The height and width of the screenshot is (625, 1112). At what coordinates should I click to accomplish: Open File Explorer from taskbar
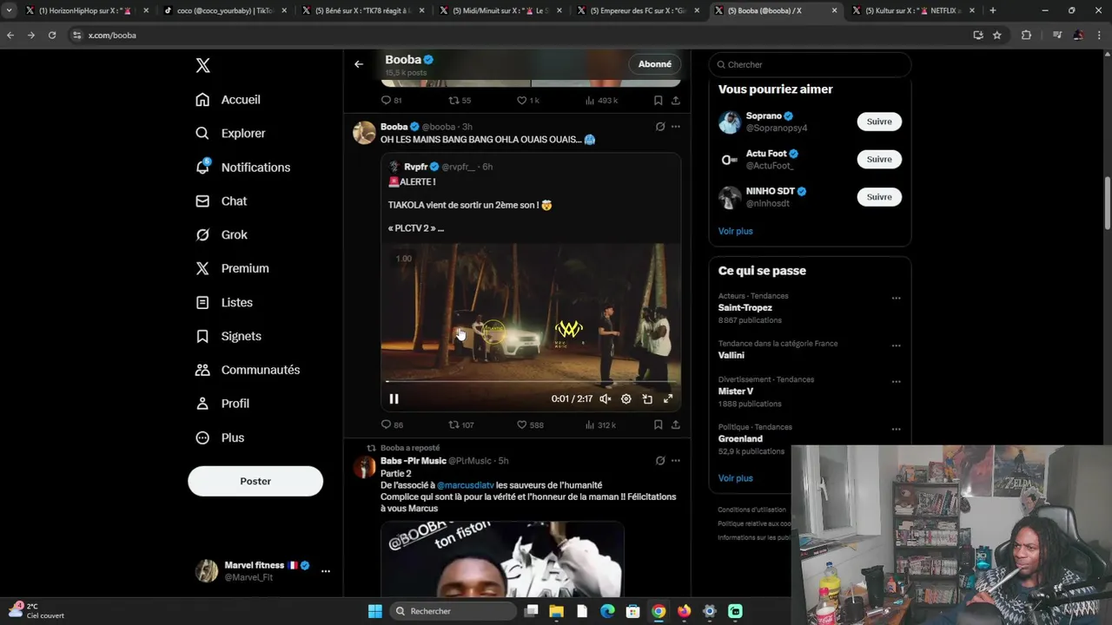(557, 611)
